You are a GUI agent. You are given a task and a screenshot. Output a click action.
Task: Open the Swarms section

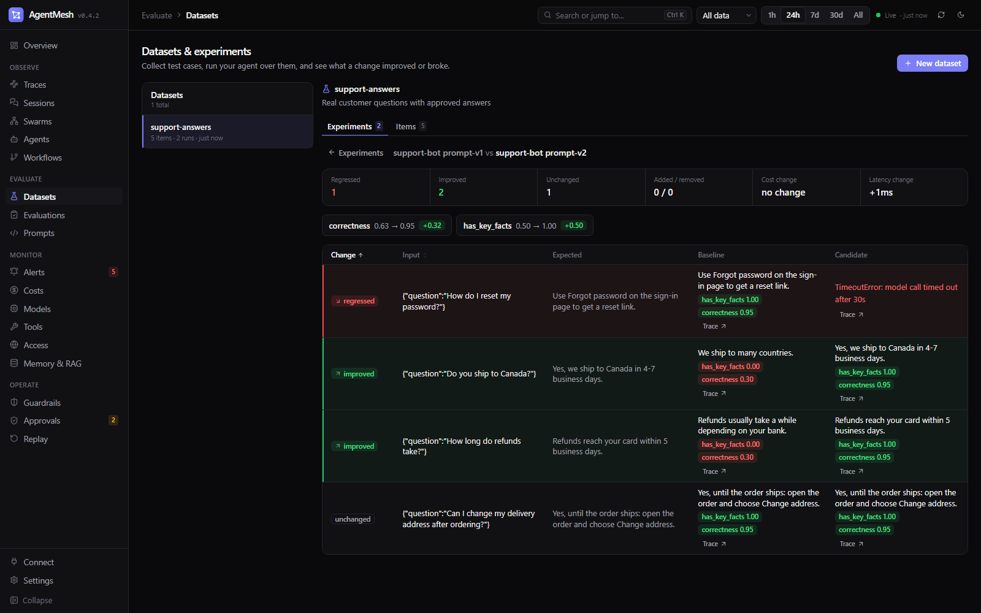click(x=64, y=121)
